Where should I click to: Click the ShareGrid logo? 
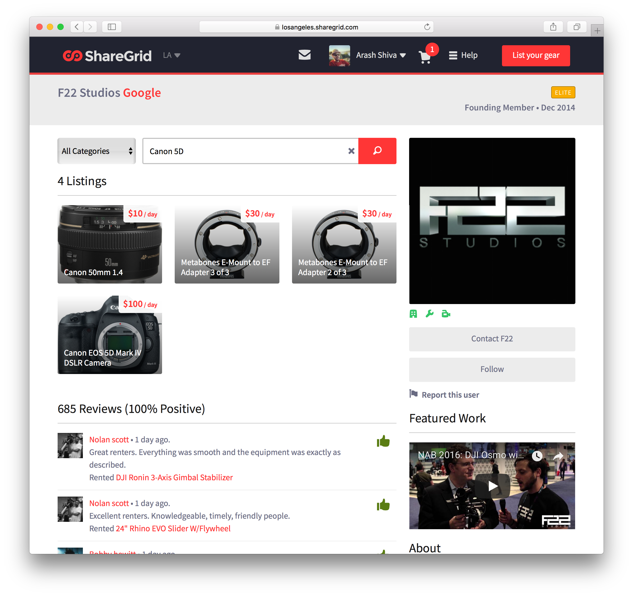[107, 56]
